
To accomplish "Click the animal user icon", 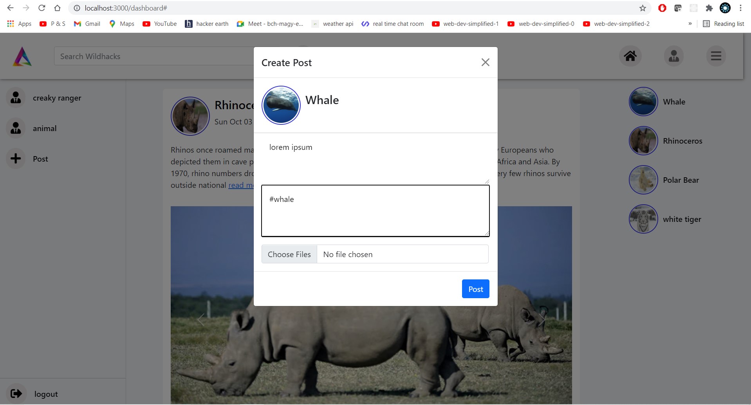I will 16,128.
